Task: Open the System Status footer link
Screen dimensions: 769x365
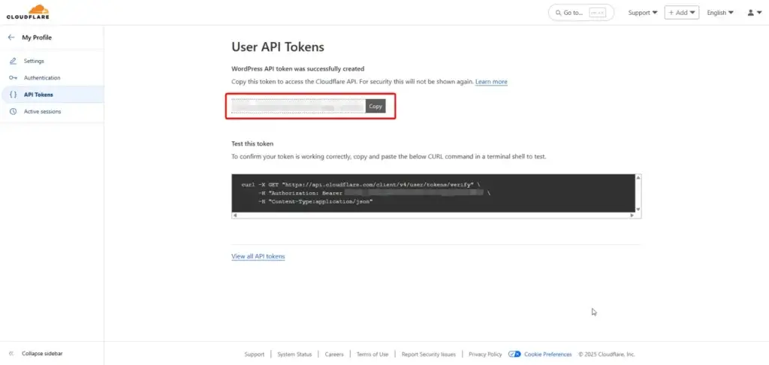Action: point(294,354)
